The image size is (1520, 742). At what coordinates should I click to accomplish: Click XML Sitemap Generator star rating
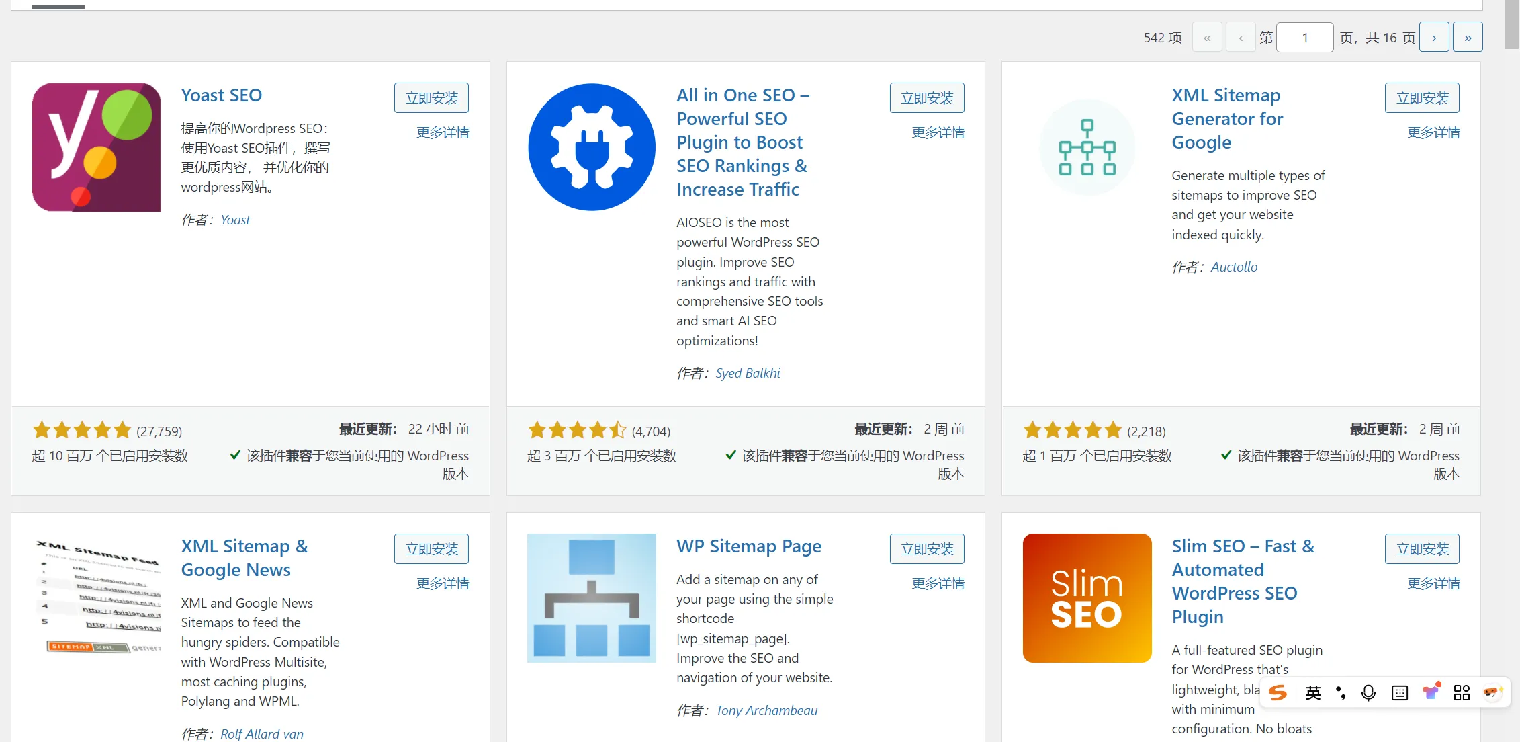click(1073, 430)
